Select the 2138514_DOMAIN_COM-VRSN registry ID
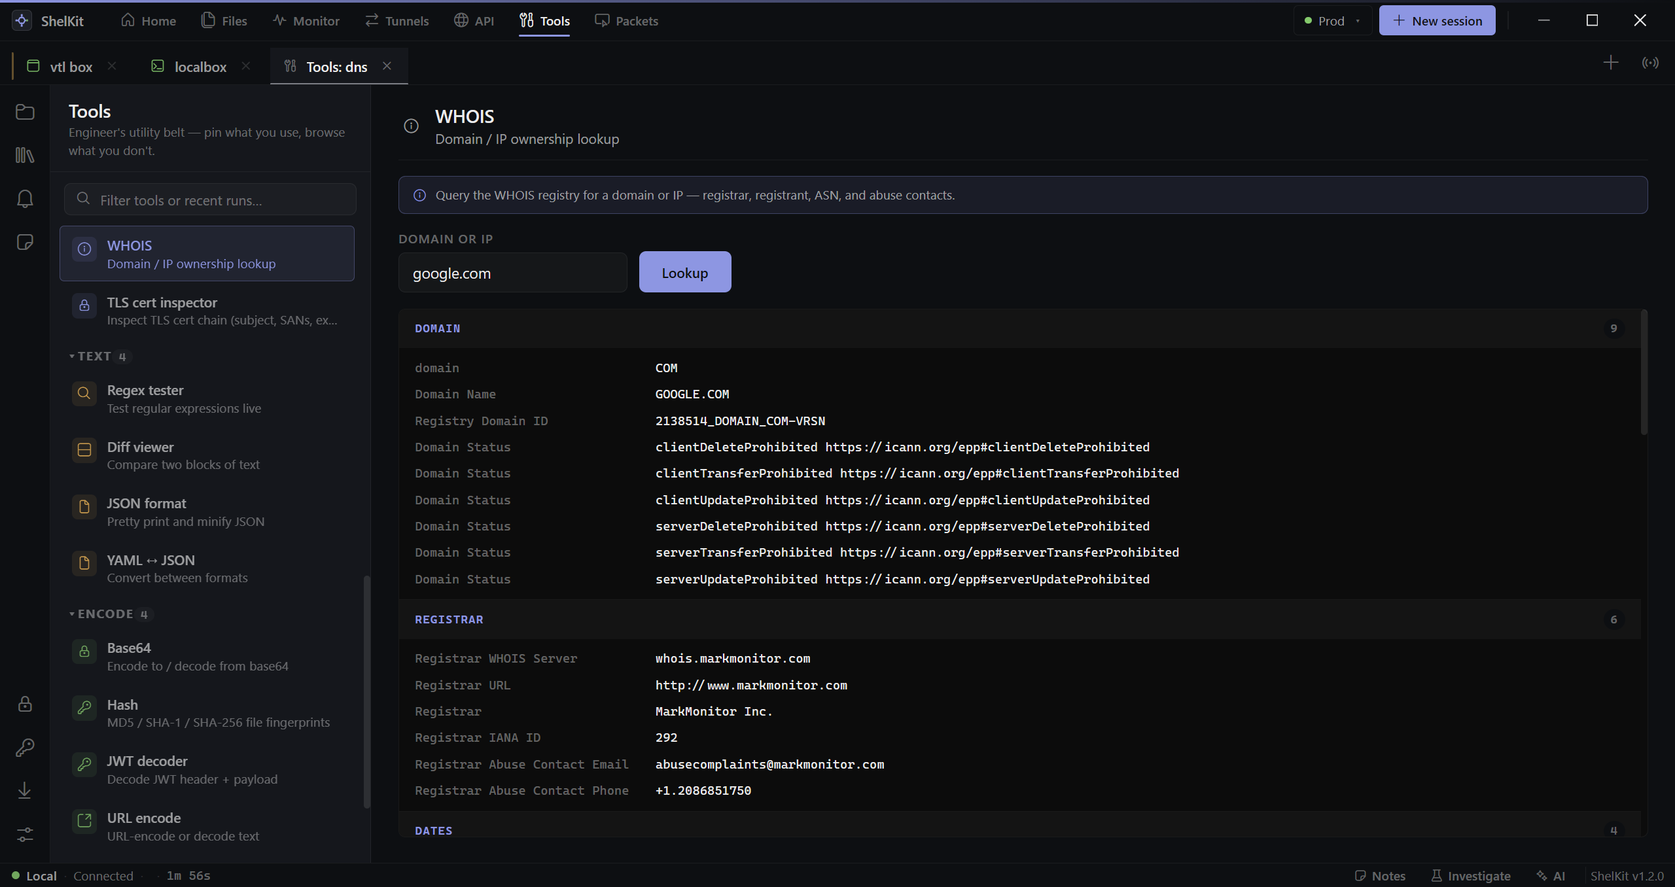Viewport: 1675px width, 887px height. click(740, 421)
